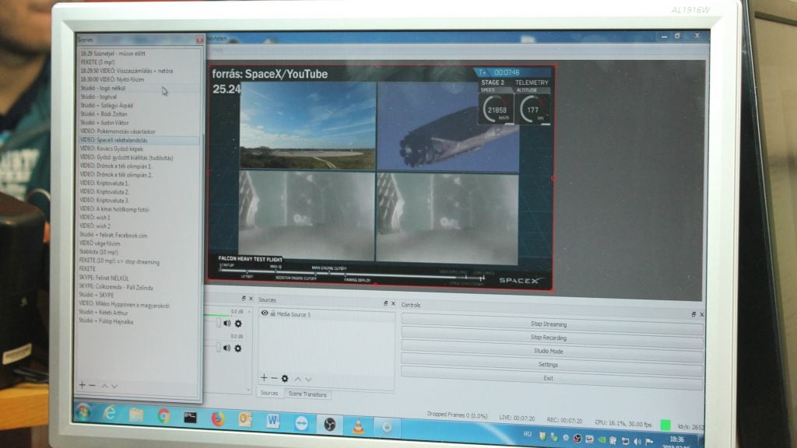Mute the lower mixer channel speaker
The height and width of the screenshot is (448, 797).
pyautogui.click(x=226, y=348)
